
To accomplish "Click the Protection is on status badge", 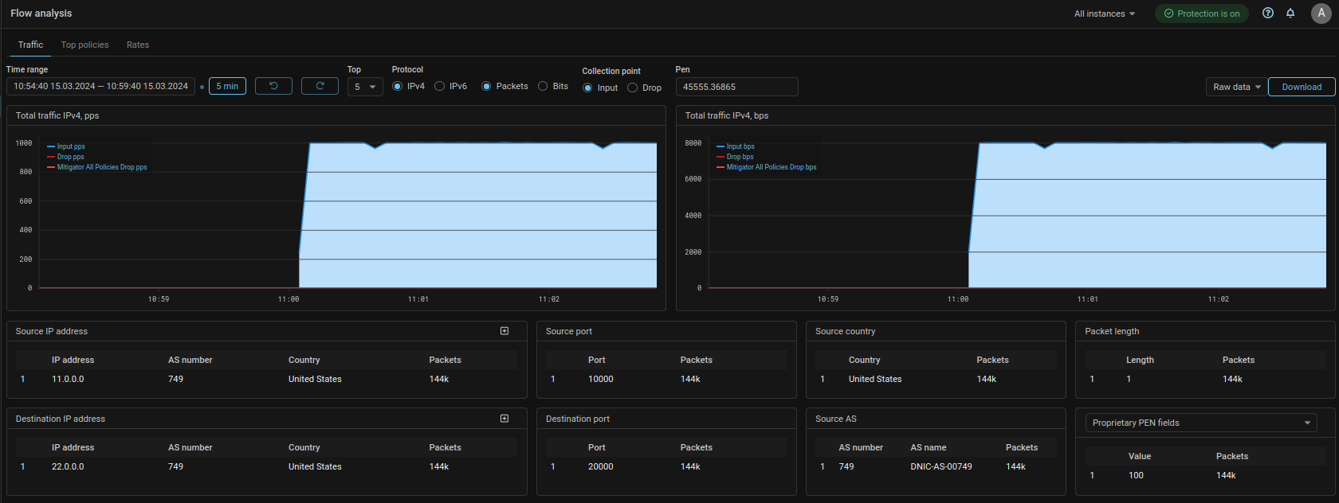I will 1201,14.
